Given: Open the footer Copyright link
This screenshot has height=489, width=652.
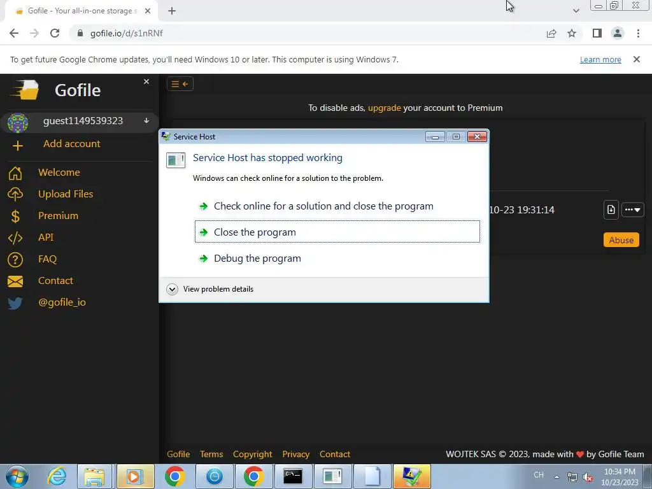Looking at the screenshot, I should 252,454.
